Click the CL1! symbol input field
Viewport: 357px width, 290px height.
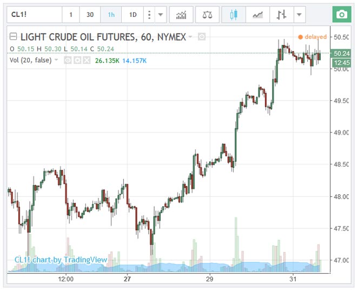click(x=32, y=15)
